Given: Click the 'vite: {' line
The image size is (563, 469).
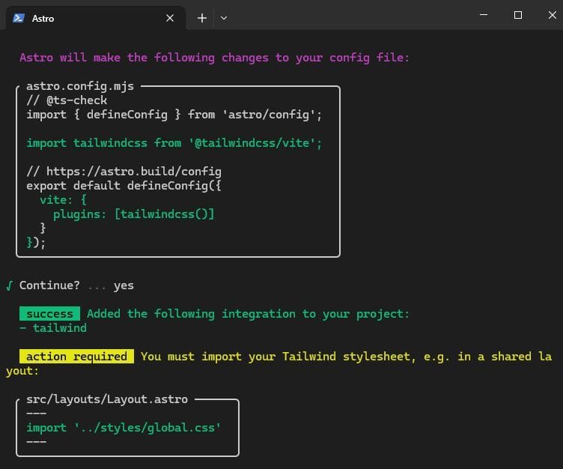Looking at the screenshot, I should 63,200.
